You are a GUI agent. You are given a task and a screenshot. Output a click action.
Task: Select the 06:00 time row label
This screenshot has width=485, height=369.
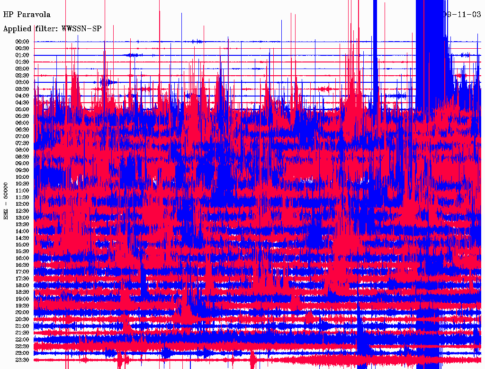22,123
